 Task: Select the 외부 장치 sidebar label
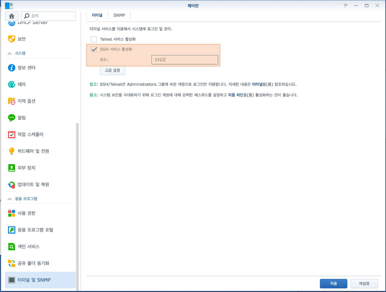26,168
